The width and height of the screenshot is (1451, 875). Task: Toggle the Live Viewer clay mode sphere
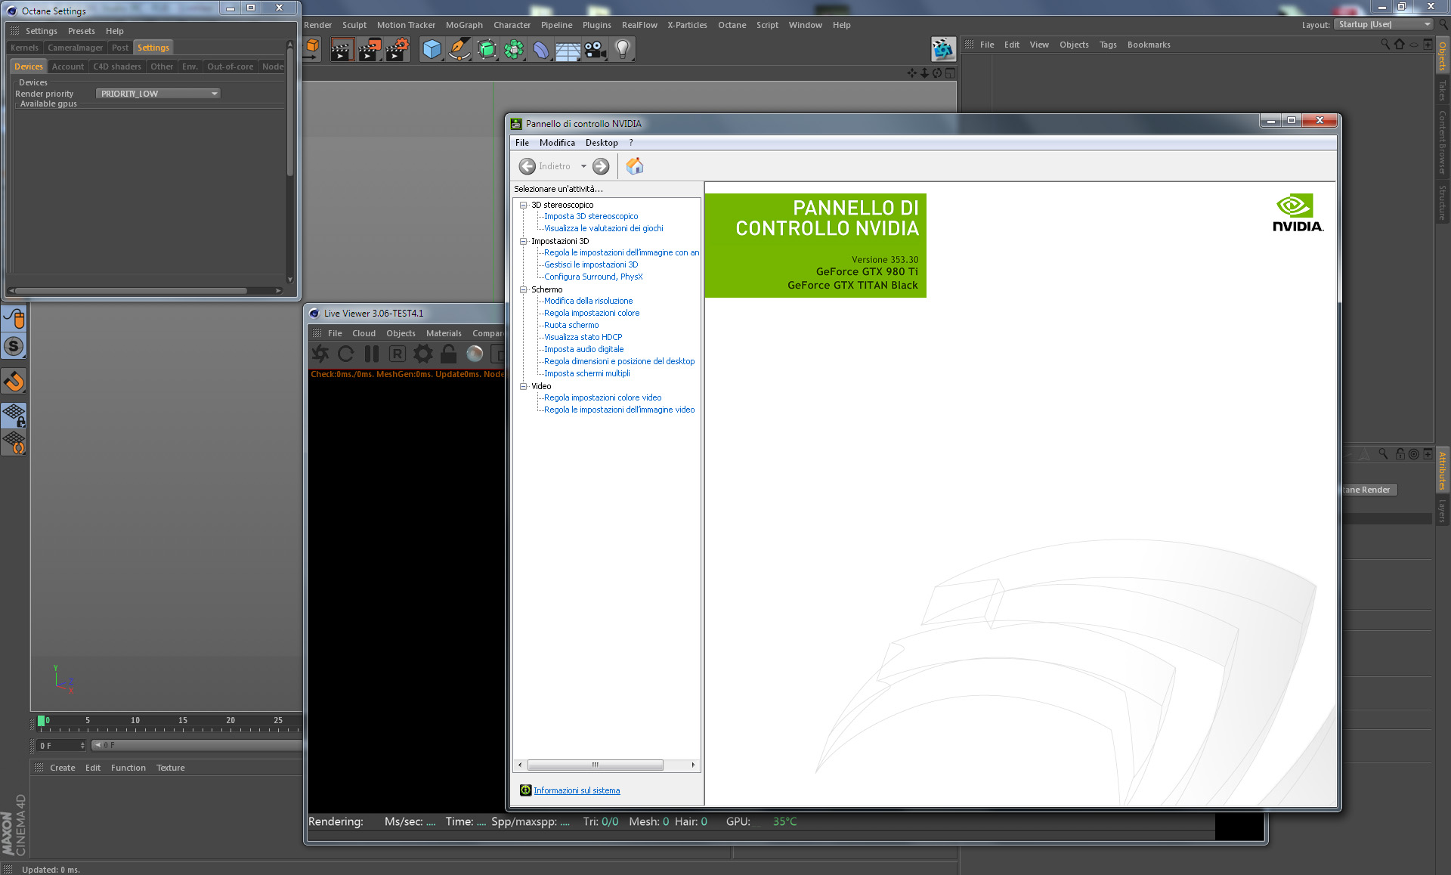475,354
